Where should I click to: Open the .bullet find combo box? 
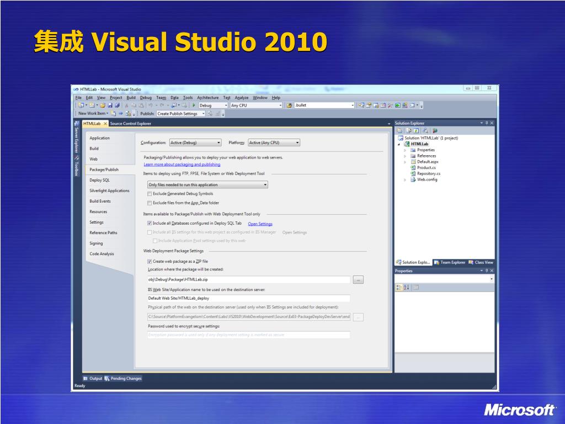324,105
